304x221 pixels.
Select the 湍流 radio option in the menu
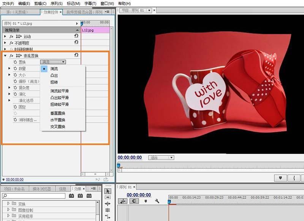click(44, 69)
